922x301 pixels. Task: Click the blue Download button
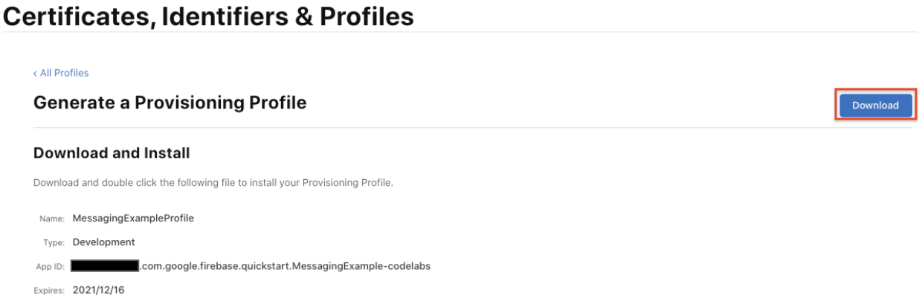point(875,106)
